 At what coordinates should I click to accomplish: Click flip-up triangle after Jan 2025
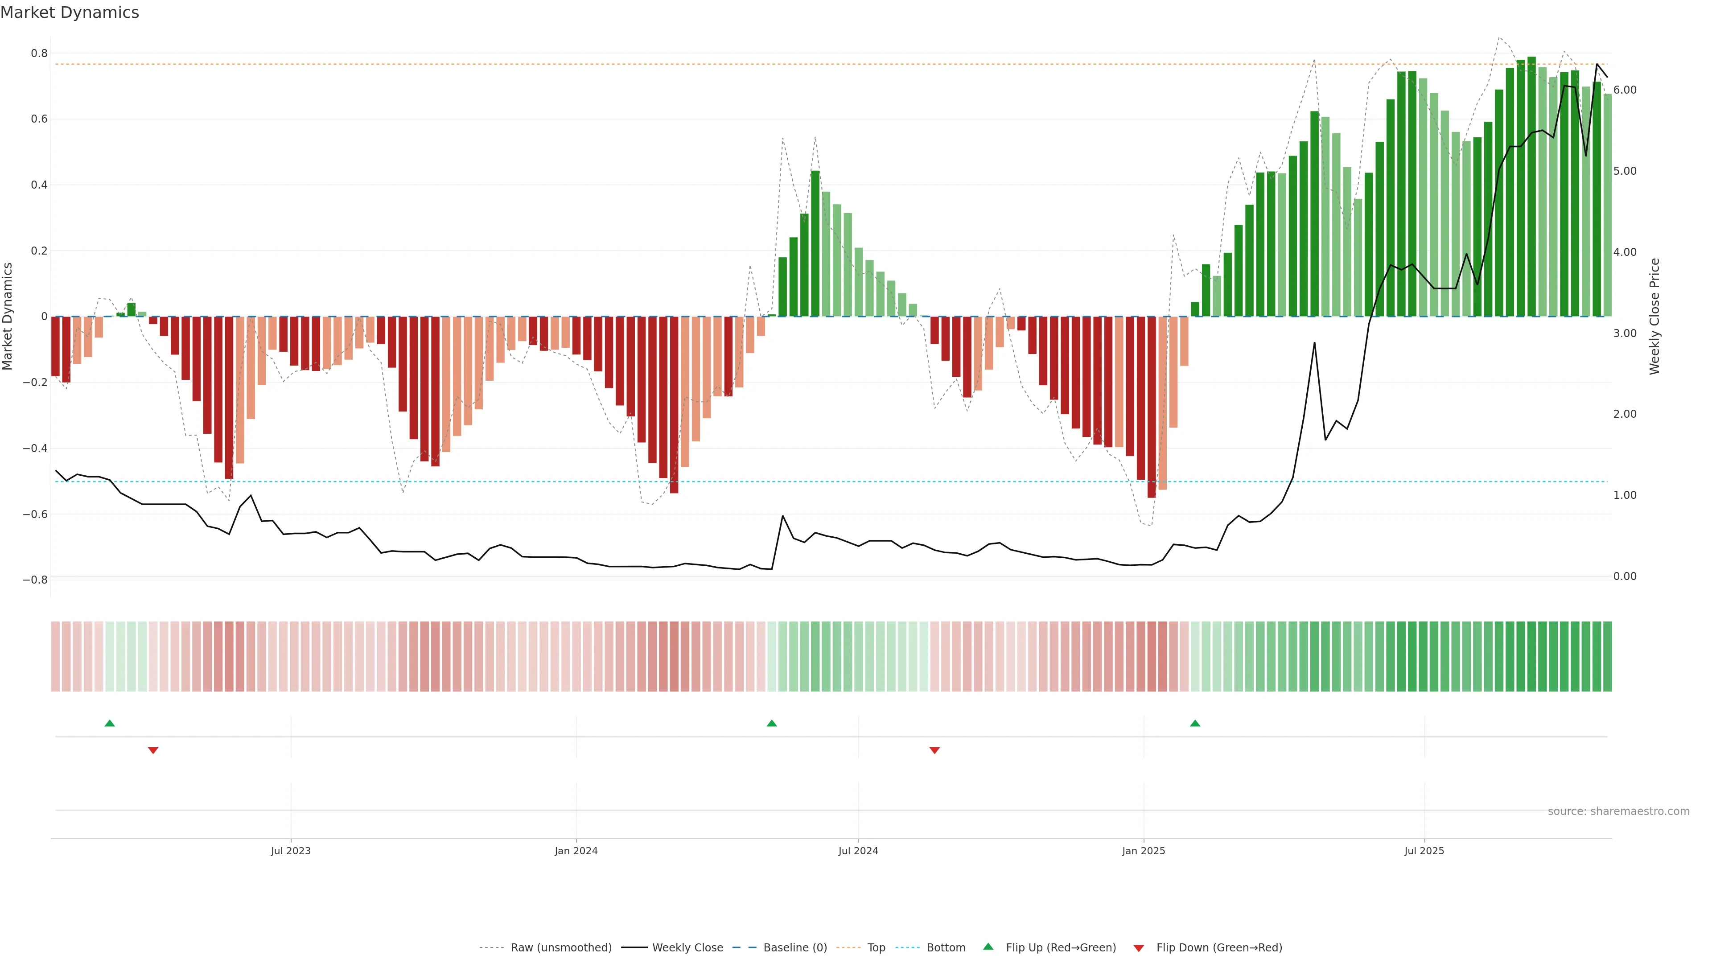[x=1195, y=723]
